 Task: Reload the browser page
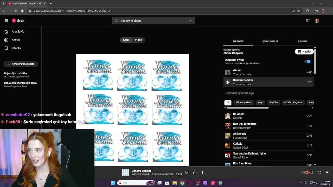point(16,11)
